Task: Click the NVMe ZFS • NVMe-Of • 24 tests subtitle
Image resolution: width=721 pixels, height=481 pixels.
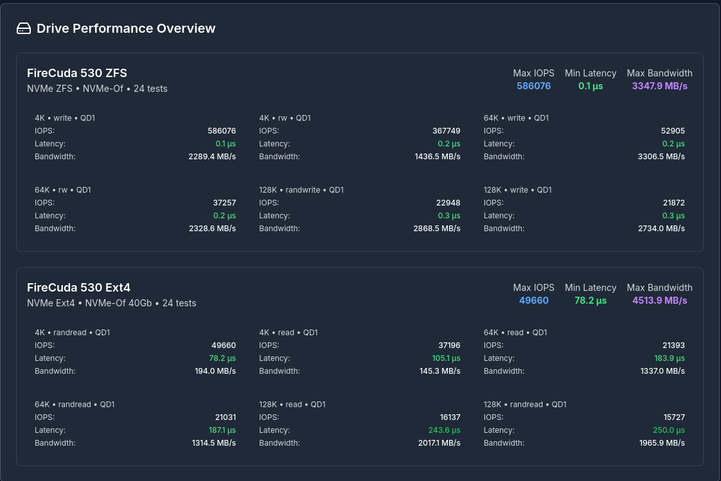Action: (97, 89)
